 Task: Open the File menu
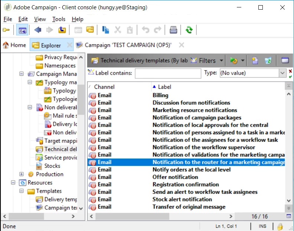point(8,19)
